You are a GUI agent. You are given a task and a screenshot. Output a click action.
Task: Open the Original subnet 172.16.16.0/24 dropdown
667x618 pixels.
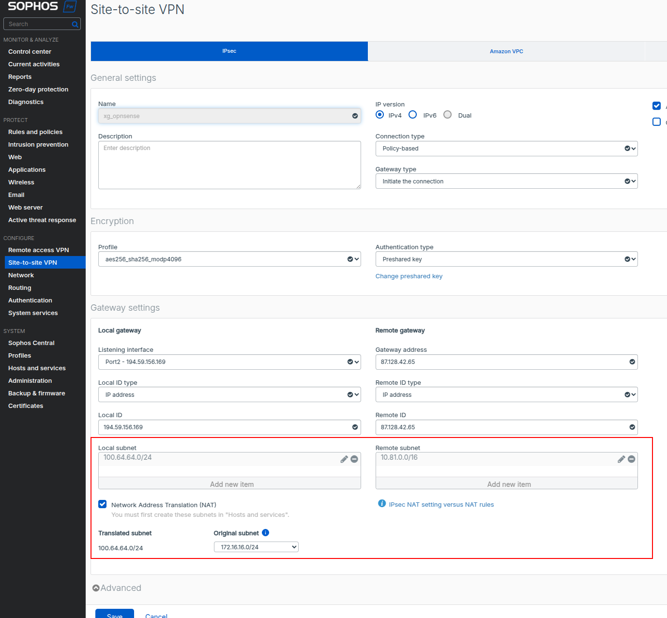tap(256, 547)
